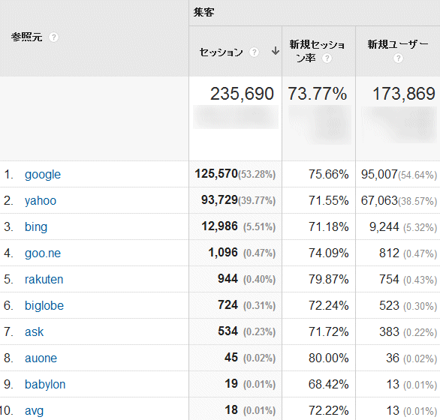The image size is (440, 420).
Task: Select yahoo new users value 67,063
Action: pos(379,201)
